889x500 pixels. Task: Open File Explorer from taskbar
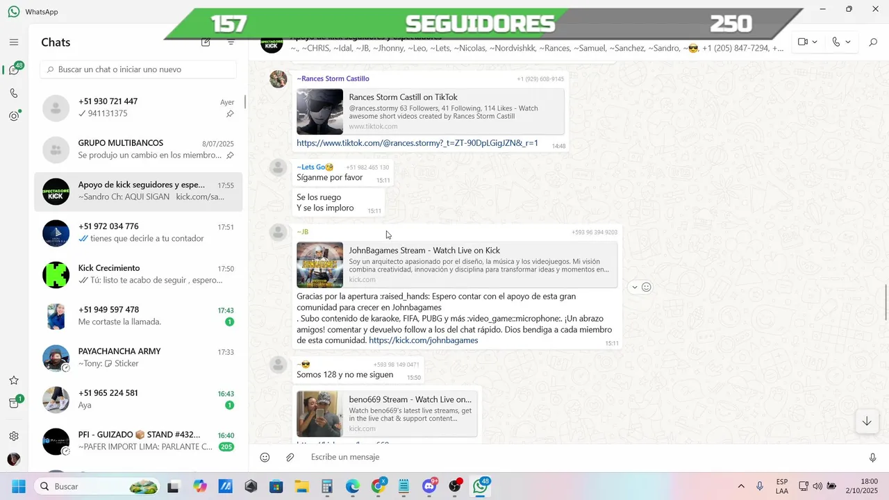click(x=301, y=486)
